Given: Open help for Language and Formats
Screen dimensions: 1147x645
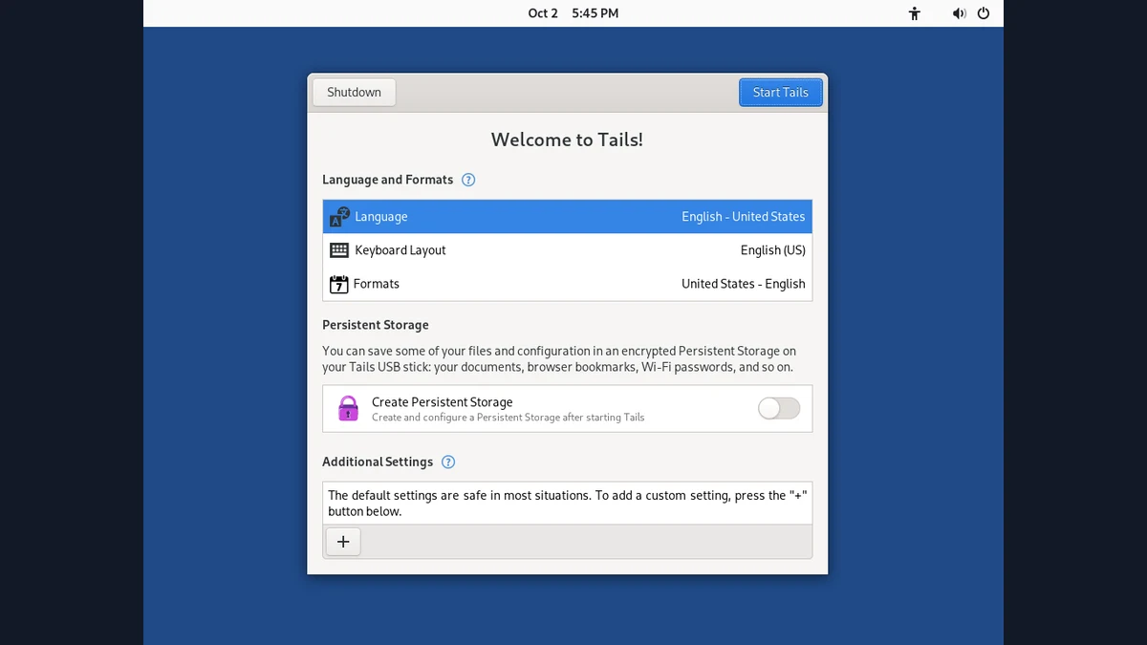Looking at the screenshot, I should click(x=468, y=180).
